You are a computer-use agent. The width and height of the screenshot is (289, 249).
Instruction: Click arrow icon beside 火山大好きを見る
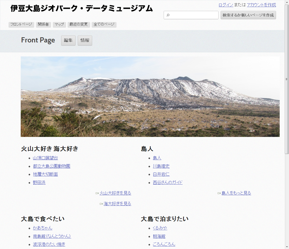pyautogui.click(x=97, y=193)
